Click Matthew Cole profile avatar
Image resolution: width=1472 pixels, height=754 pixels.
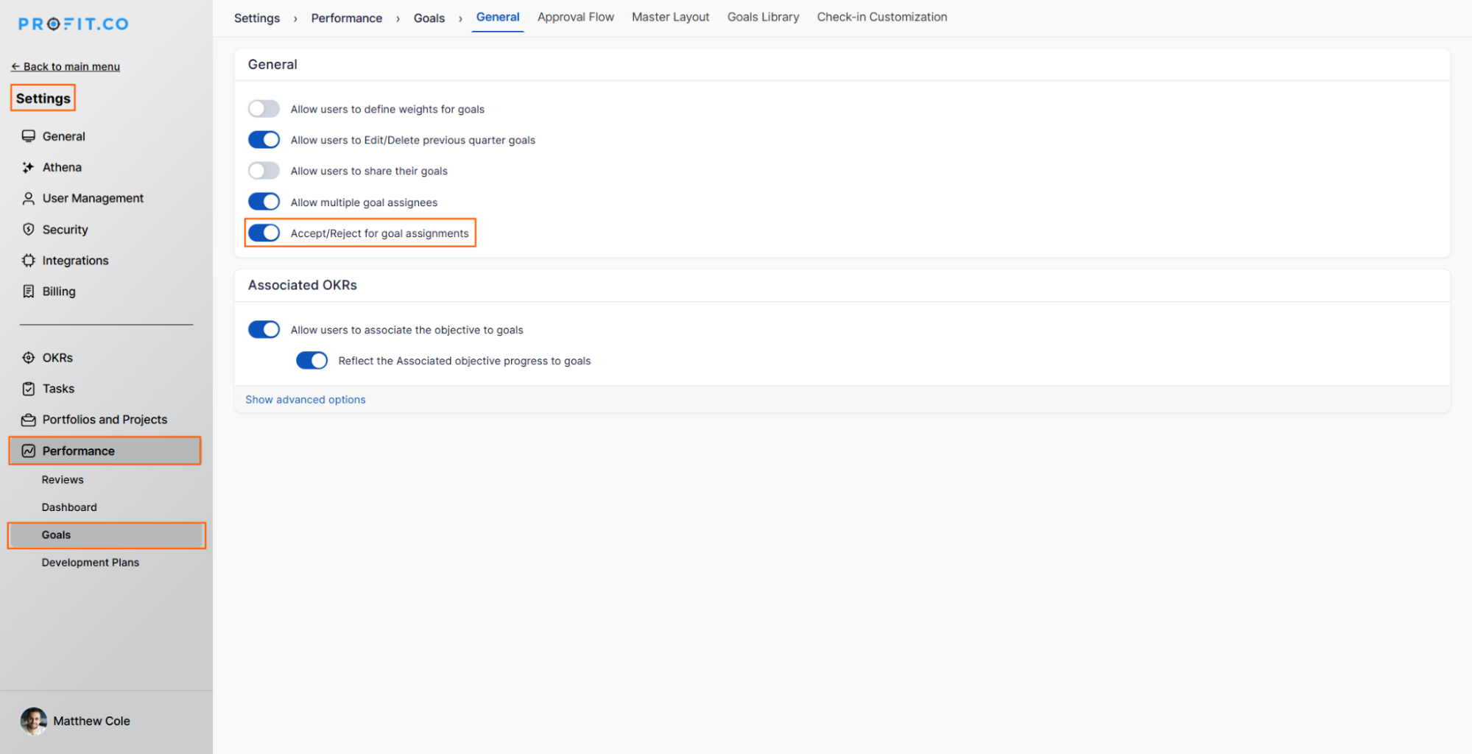click(x=33, y=721)
